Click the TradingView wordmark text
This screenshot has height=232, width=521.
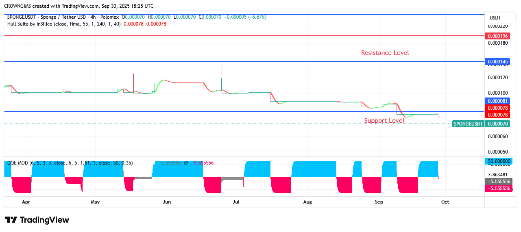[44, 220]
